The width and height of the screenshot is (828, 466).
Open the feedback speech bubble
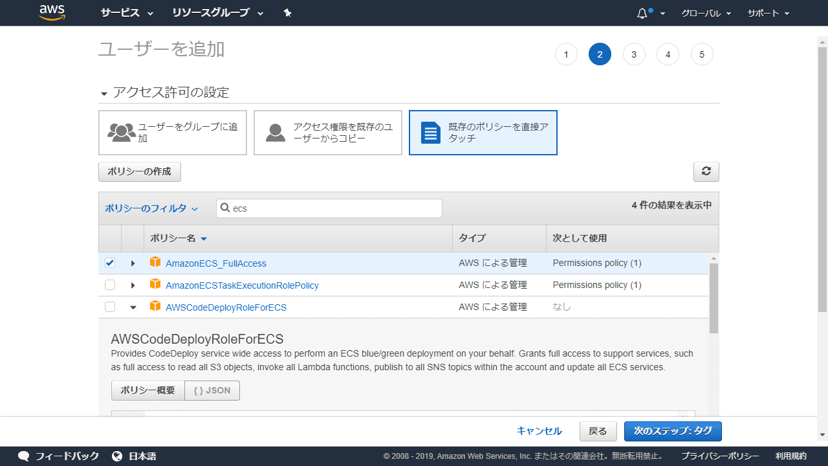click(23, 456)
